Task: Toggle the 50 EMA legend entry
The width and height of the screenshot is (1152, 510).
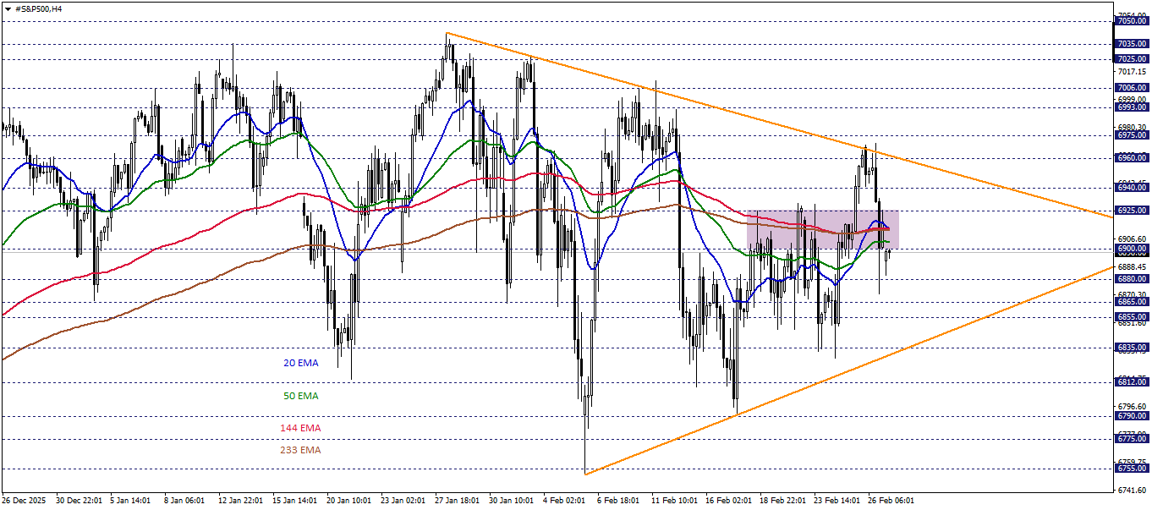Action: pos(300,395)
